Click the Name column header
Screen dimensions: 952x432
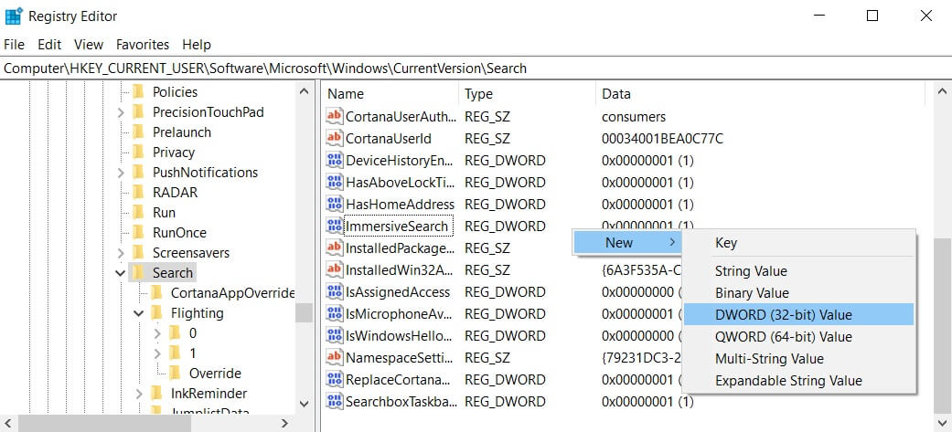point(346,93)
